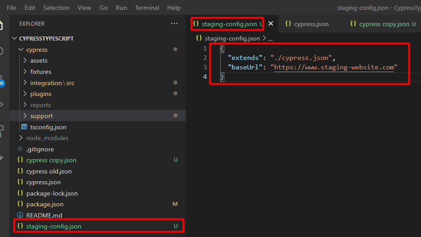Screen dimensions: 421x237
Task: Click the untracked U badge on cypress copy.json
Action: coord(176,160)
